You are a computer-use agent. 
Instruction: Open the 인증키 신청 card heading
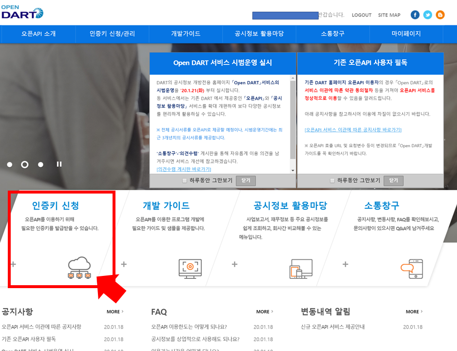coord(56,206)
